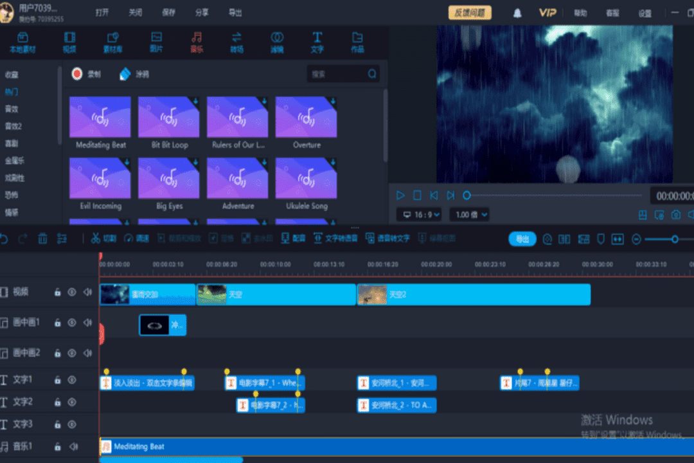The width and height of the screenshot is (694, 463).
Task: Select the 切割 scissors cut tool
Action: click(103, 239)
